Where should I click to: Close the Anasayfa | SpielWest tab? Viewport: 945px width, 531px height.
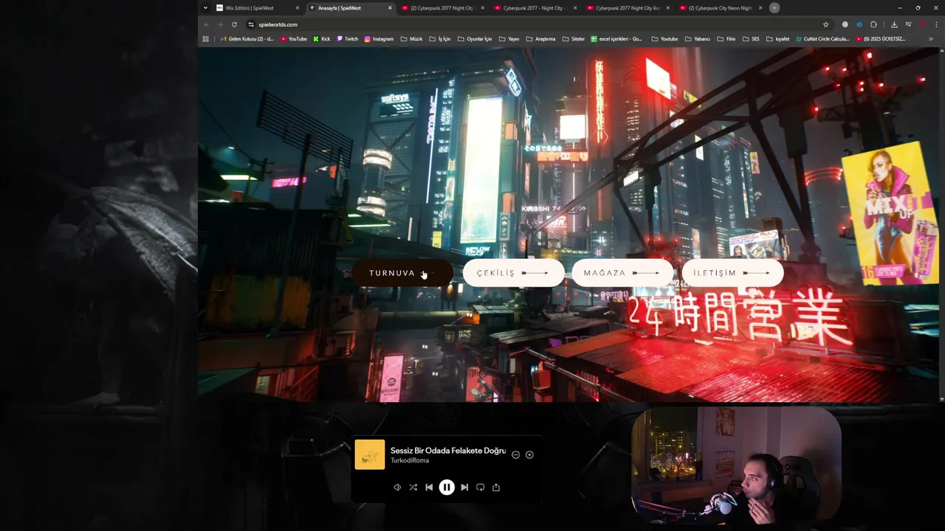click(390, 8)
